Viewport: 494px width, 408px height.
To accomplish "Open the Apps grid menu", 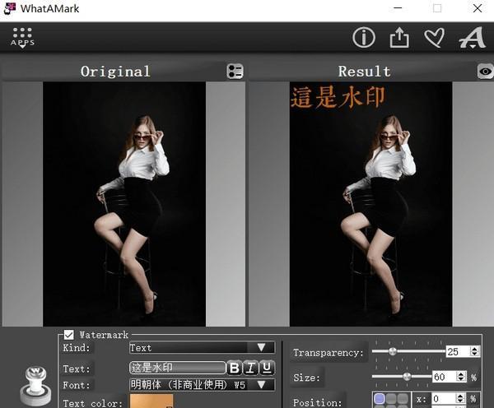I will pos(22,37).
